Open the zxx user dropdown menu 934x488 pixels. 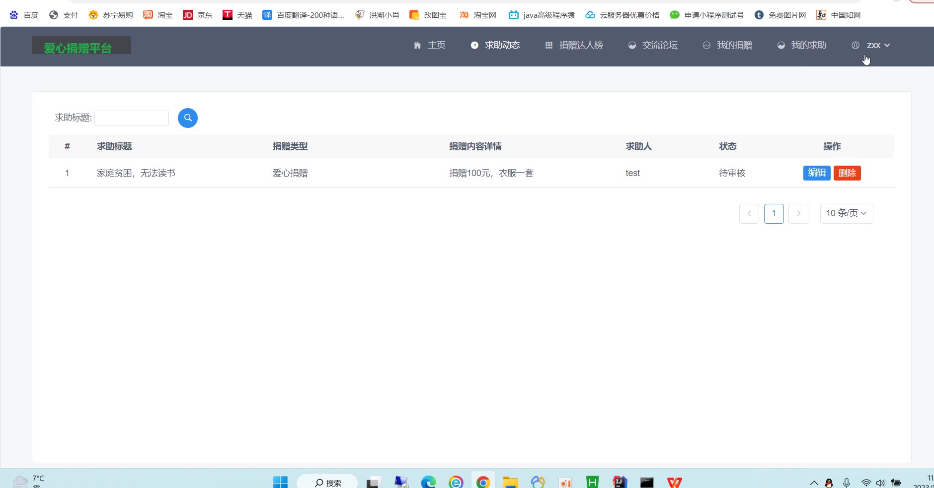[x=871, y=45]
